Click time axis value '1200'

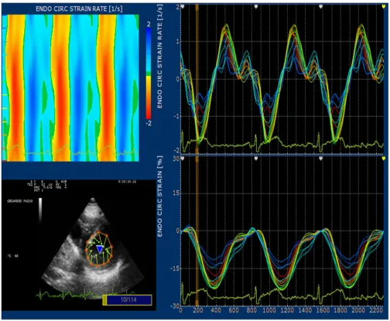[x=287, y=310]
